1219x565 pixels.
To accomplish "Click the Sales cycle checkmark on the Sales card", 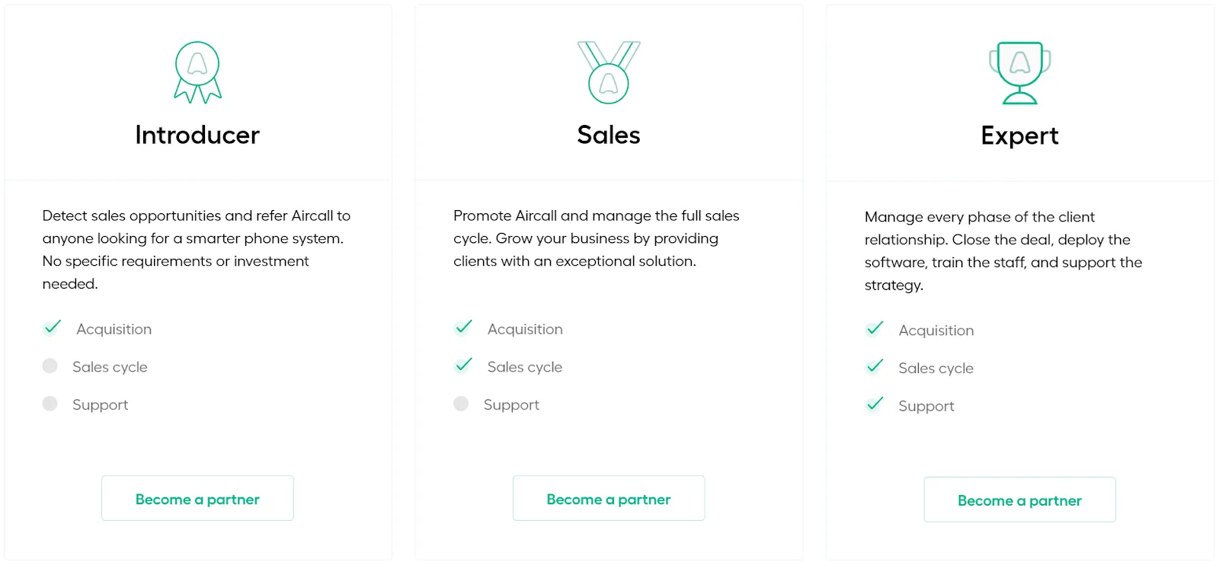I will 462,365.
